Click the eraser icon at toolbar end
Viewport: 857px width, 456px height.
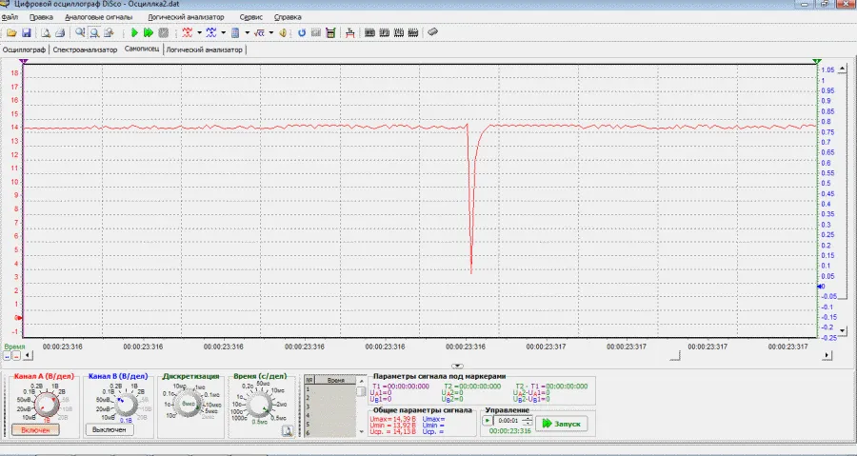(x=433, y=32)
